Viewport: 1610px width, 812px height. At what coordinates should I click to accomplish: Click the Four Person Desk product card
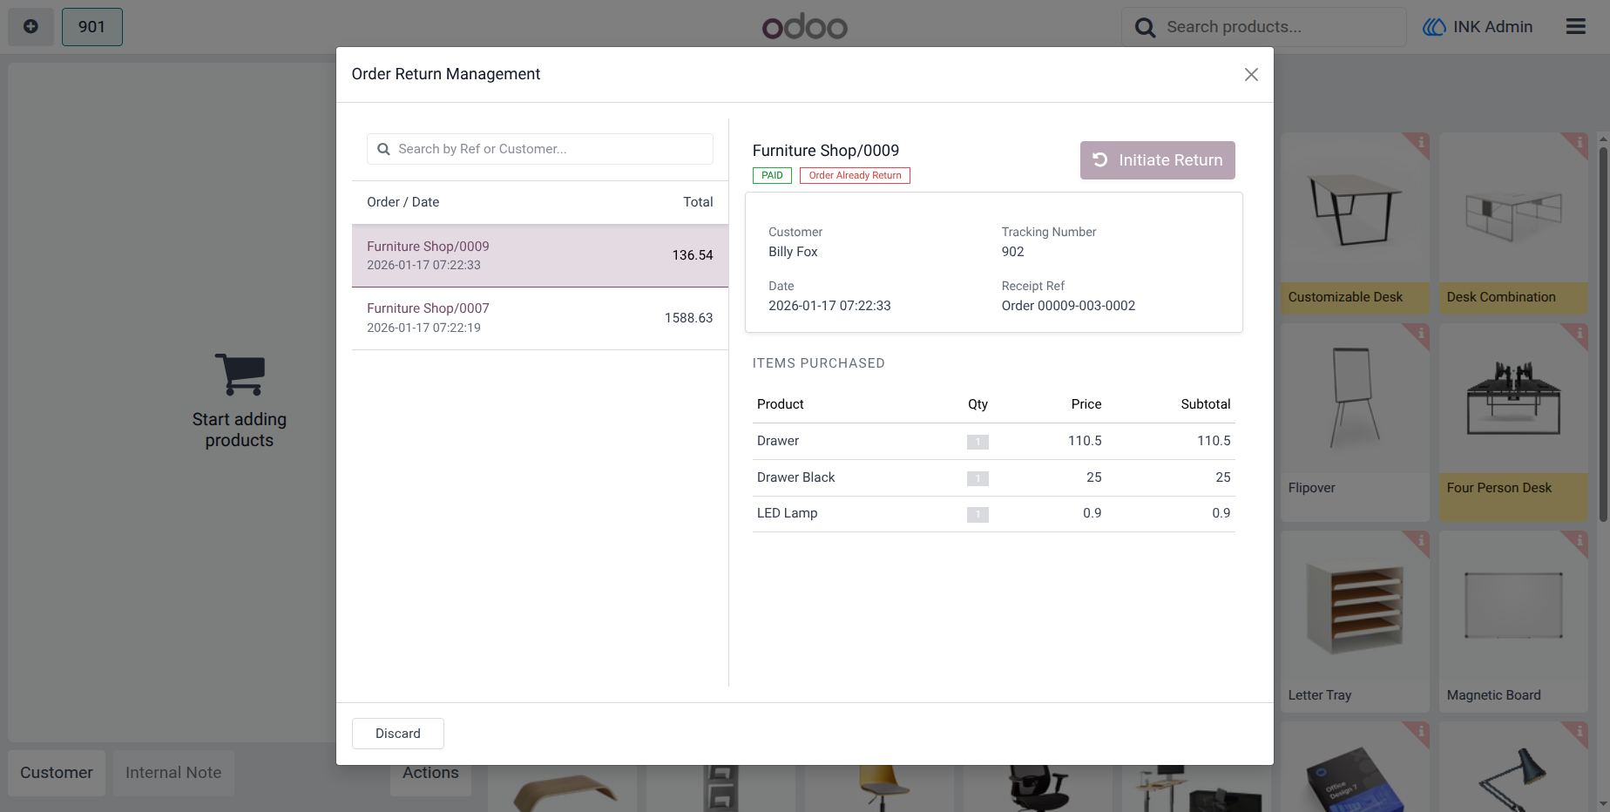click(1514, 423)
